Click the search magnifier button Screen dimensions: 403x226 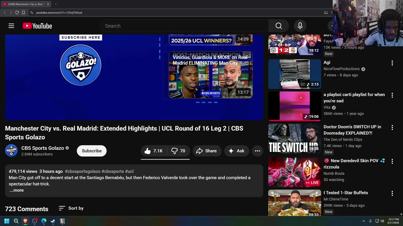pos(279,26)
